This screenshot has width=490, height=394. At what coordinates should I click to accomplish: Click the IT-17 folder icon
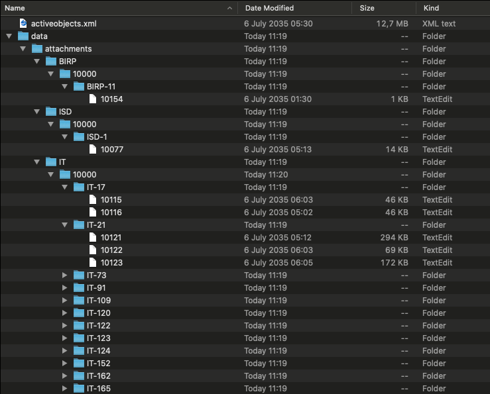point(79,187)
